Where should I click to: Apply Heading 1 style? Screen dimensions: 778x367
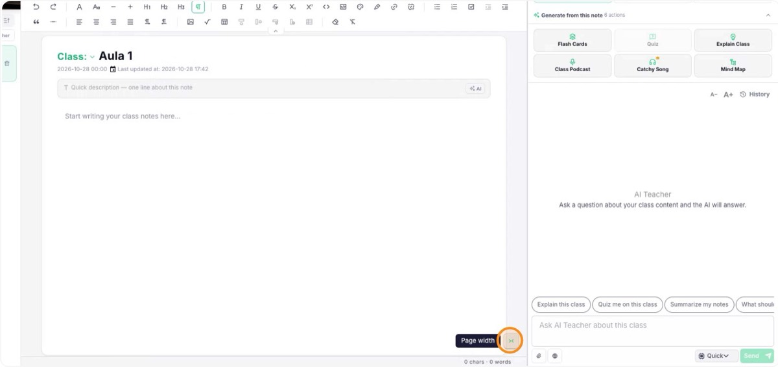(x=147, y=6)
